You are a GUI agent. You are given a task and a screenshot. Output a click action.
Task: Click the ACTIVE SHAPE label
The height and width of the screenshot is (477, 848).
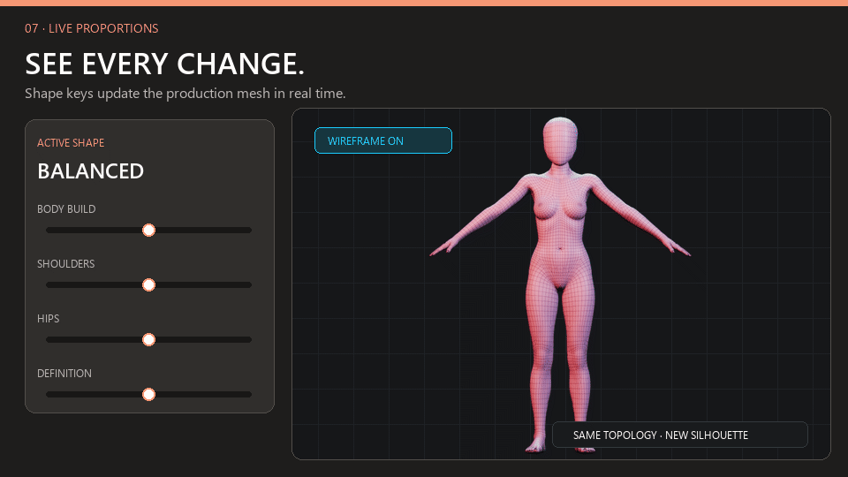pos(71,143)
